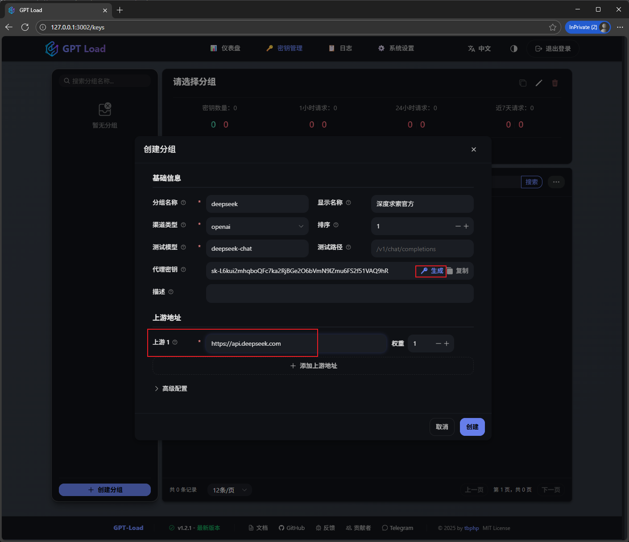The height and width of the screenshot is (542, 629).
Task: Click the 取消 button
Action: 442,427
